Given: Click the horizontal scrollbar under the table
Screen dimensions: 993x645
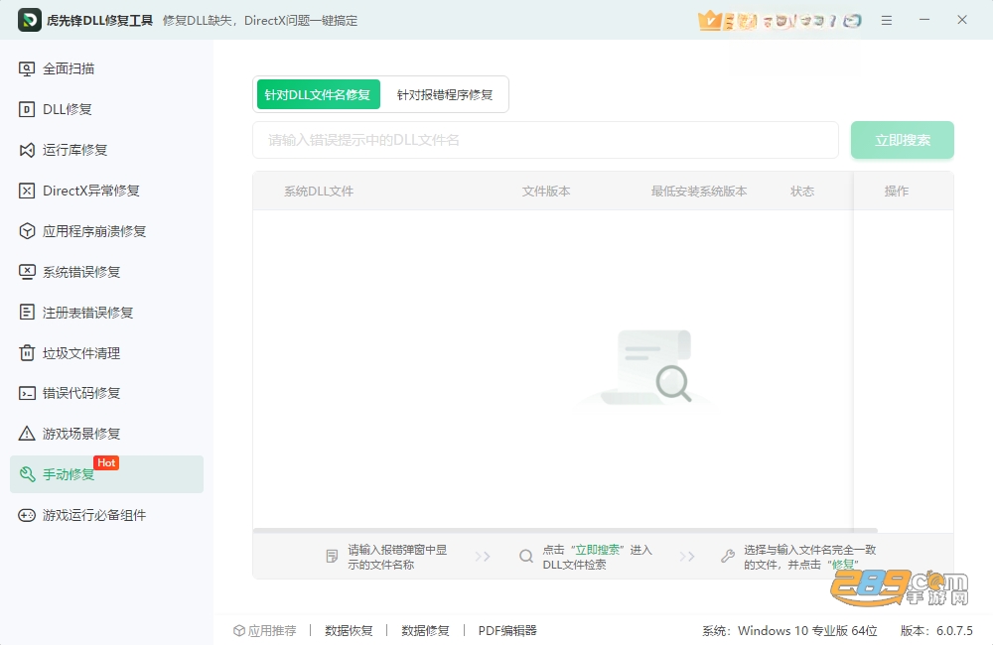Looking at the screenshot, I should [565, 531].
